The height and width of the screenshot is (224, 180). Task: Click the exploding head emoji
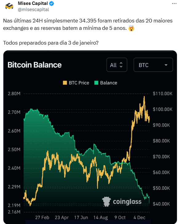(131, 28)
